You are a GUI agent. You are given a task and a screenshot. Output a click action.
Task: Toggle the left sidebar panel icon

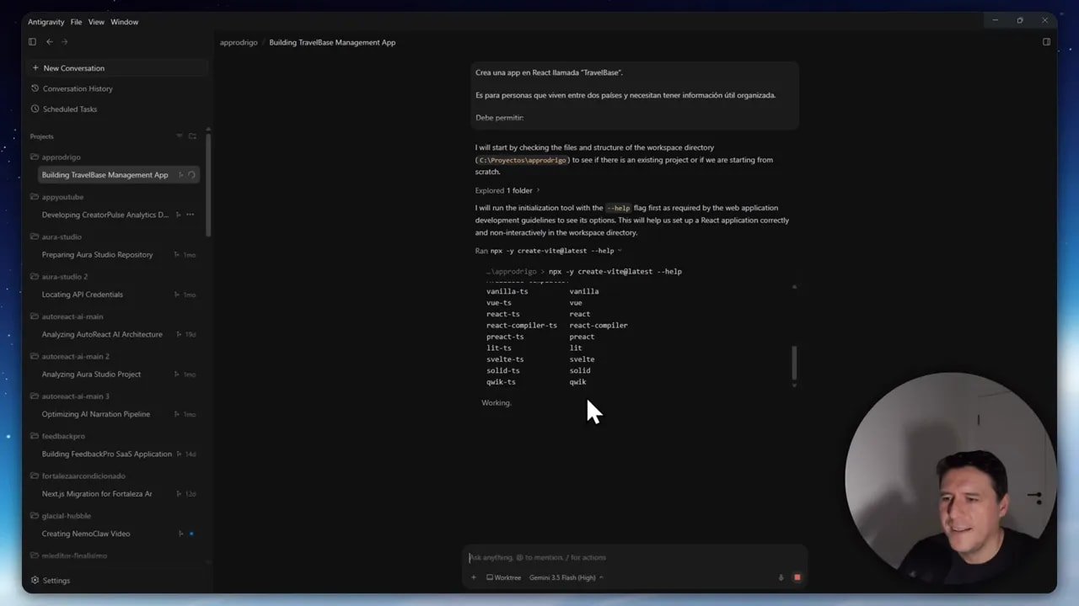(x=32, y=42)
